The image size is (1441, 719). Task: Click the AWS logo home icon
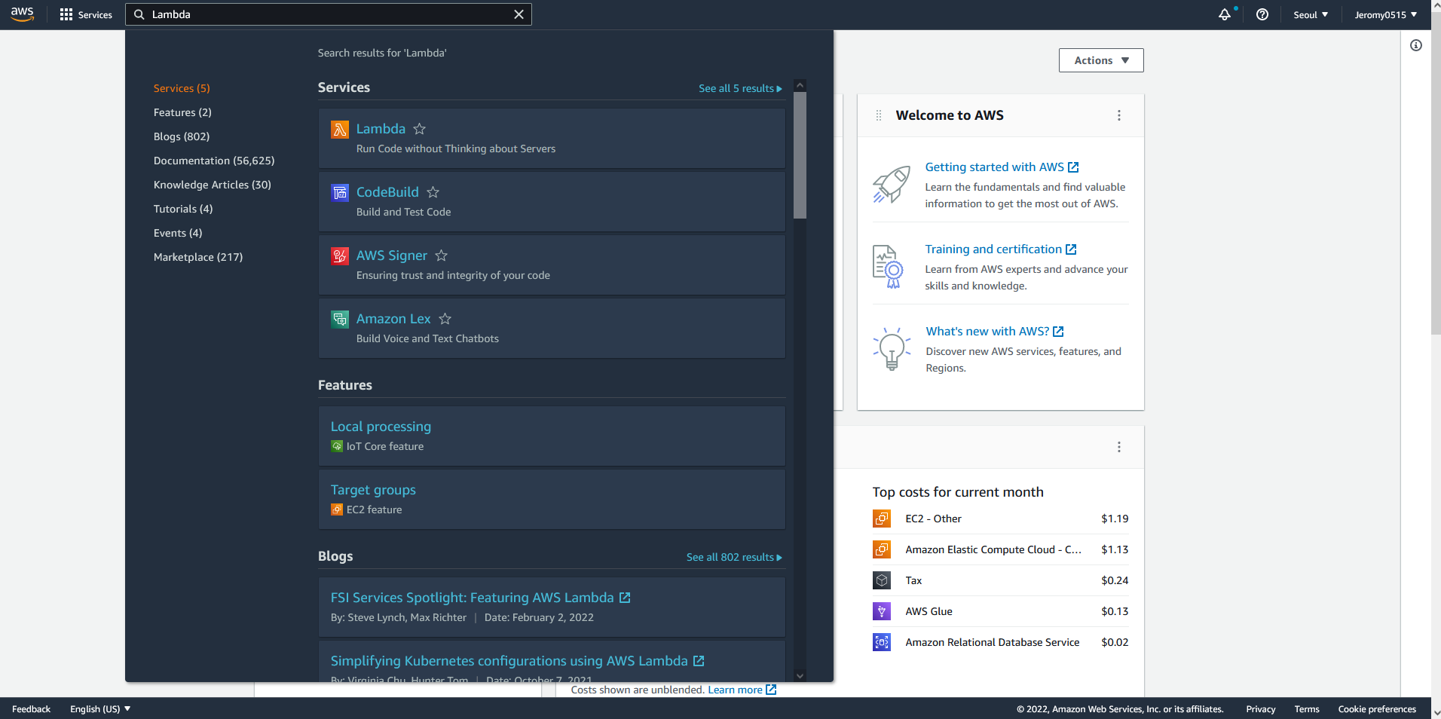pyautogui.click(x=23, y=14)
